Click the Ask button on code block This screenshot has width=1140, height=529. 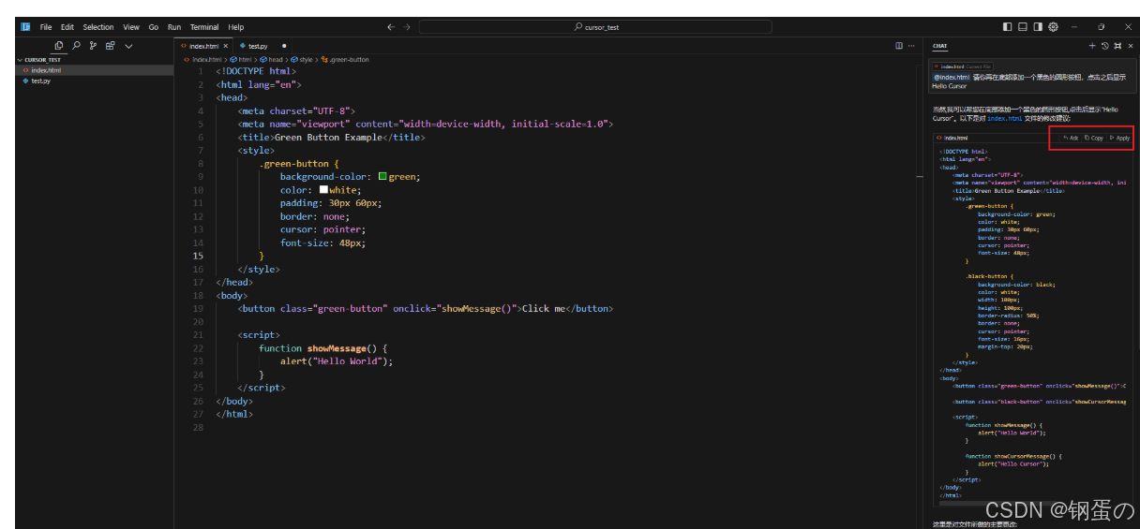1070,138
